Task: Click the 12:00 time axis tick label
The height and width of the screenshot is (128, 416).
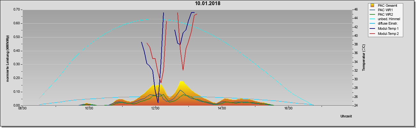Action: pos(155,108)
